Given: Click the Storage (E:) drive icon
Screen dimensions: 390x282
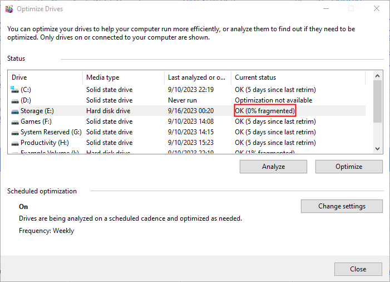Looking at the screenshot, I should point(14,111).
